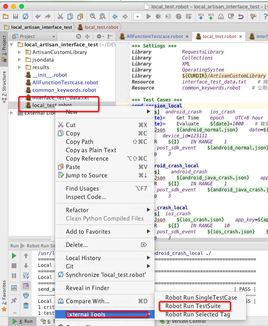Click the VCS Update Project icon
Image resolution: width=268 pixels, height=326 pixels.
(201, 16)
